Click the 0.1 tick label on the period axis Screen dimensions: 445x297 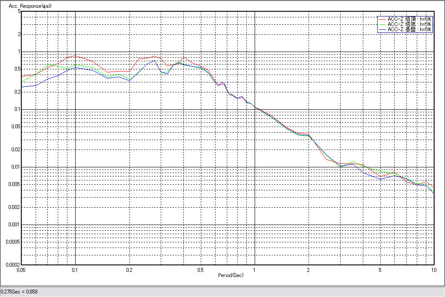[x=75, y=270]
